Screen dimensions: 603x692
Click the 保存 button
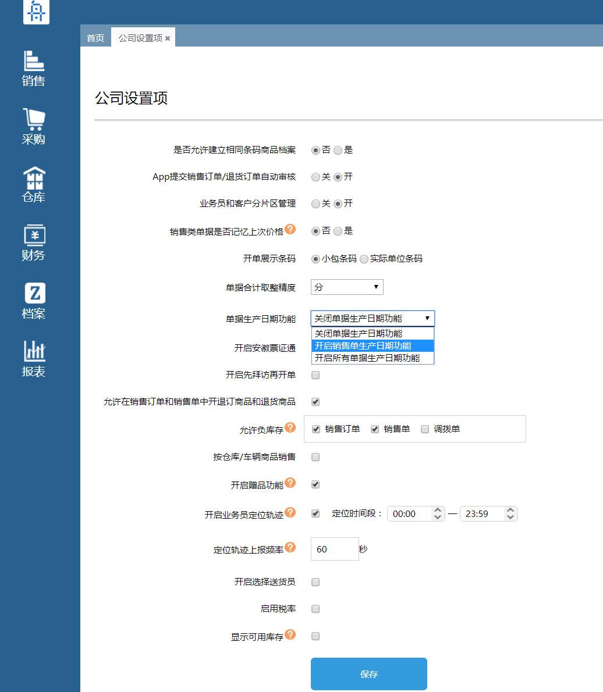pos(368,673)
